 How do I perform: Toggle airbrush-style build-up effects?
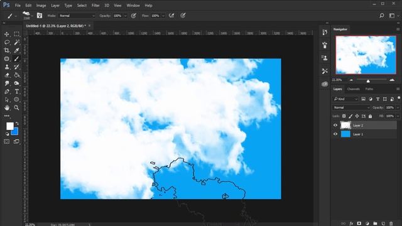tap(171, 16)
